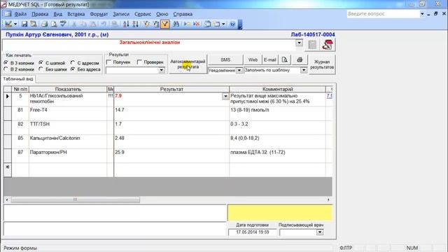448x252 pixels.
Task: Click the Print Preview toolbar icon
Action: (x=54, y=24)
